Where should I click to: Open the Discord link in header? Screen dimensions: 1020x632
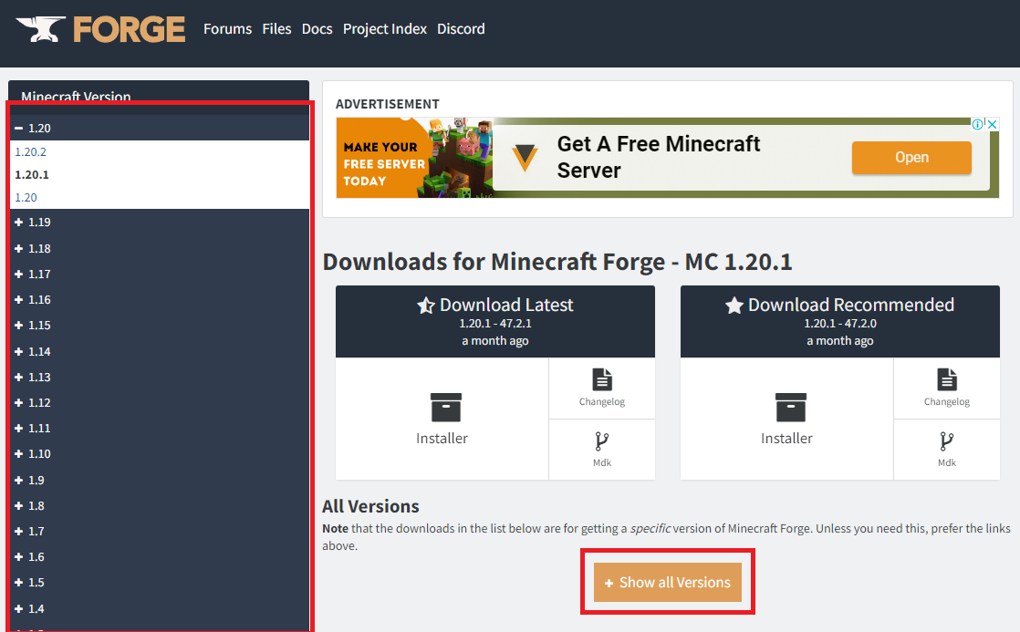(x=461, y=28)
